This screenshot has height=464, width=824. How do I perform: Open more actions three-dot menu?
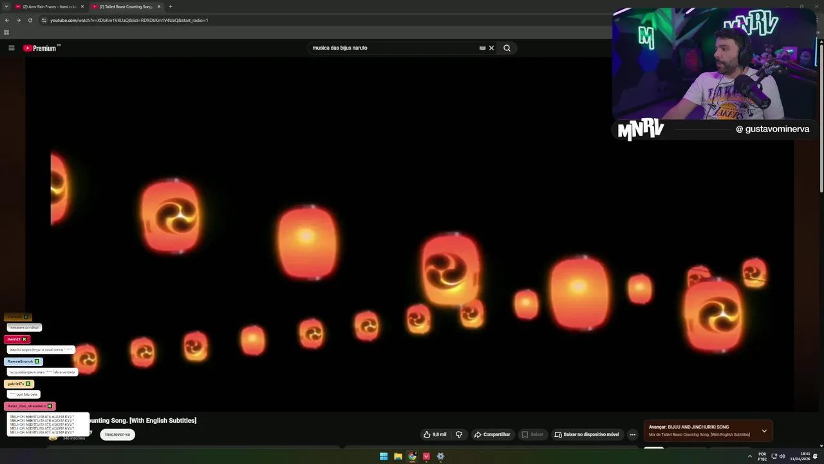coord(632,434)
